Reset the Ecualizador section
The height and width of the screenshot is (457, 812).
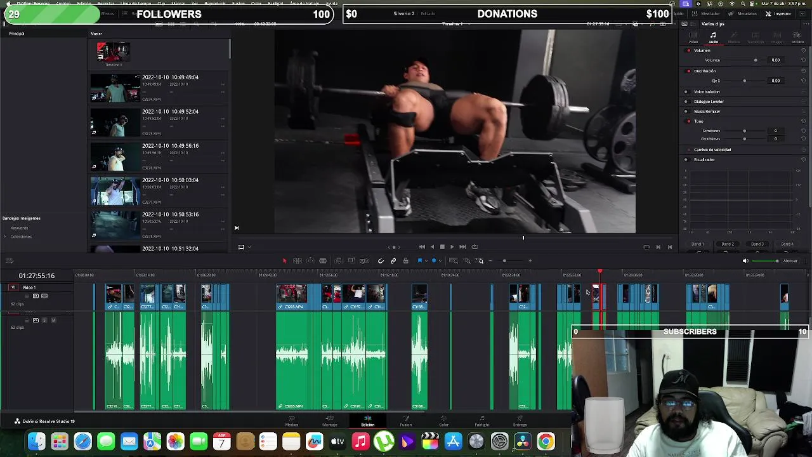803,160
